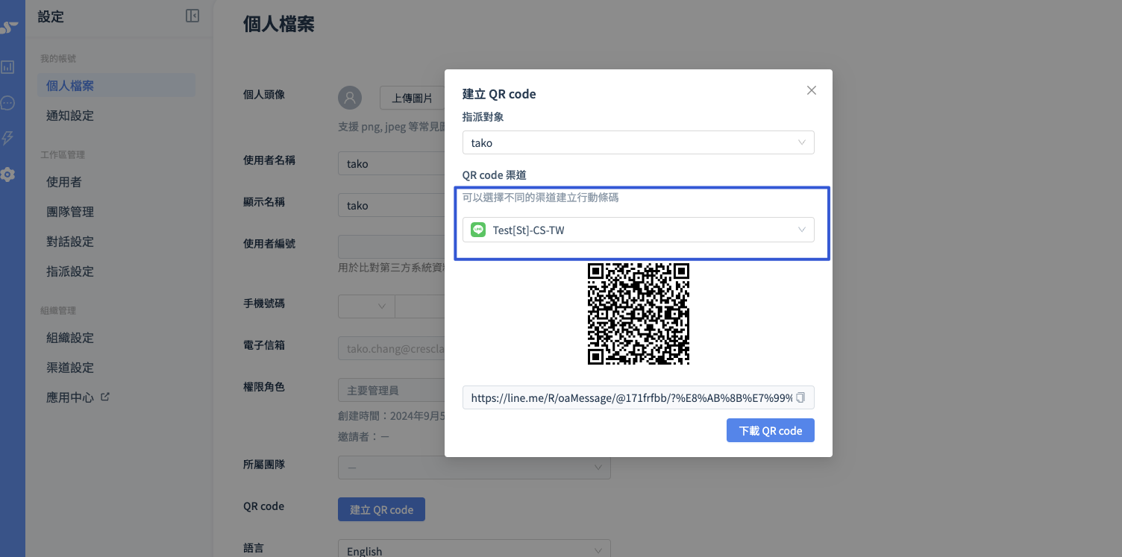Click the 建立 QR code dialog title
This screenshot has height=557, width=1122.
pyautogui.click(x=499, y=94)
